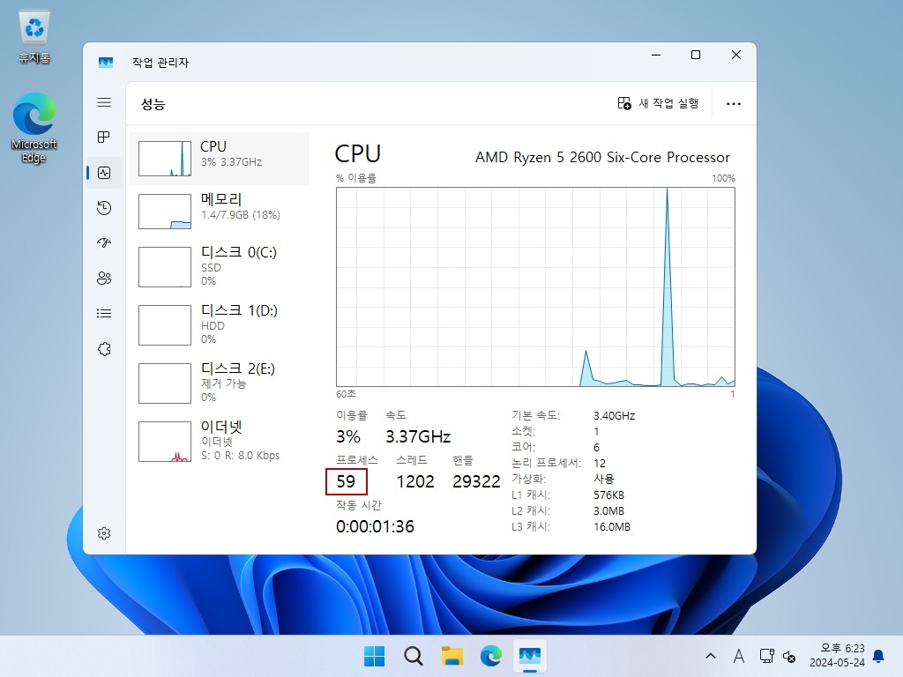Image resolution: width=903 pixels, height=677 pixels.
Task: Click the L1 cache 576KB value
Action: pos(608,495)
